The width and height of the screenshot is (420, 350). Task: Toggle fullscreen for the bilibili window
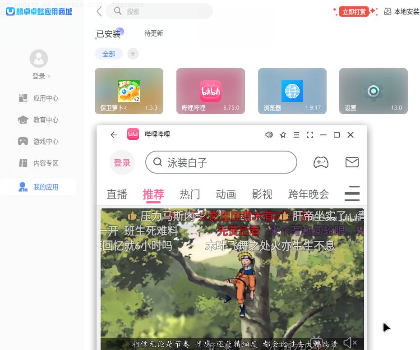pos(309,134)
